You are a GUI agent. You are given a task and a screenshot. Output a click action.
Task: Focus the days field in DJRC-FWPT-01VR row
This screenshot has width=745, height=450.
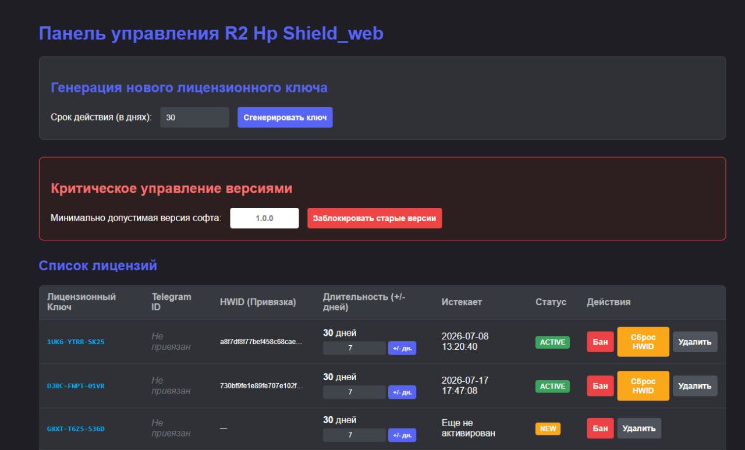click(x=354, y=392)
